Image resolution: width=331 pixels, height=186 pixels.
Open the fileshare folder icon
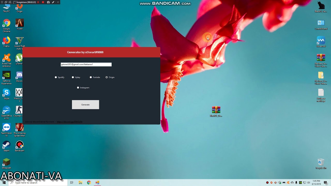coord(321,78)
